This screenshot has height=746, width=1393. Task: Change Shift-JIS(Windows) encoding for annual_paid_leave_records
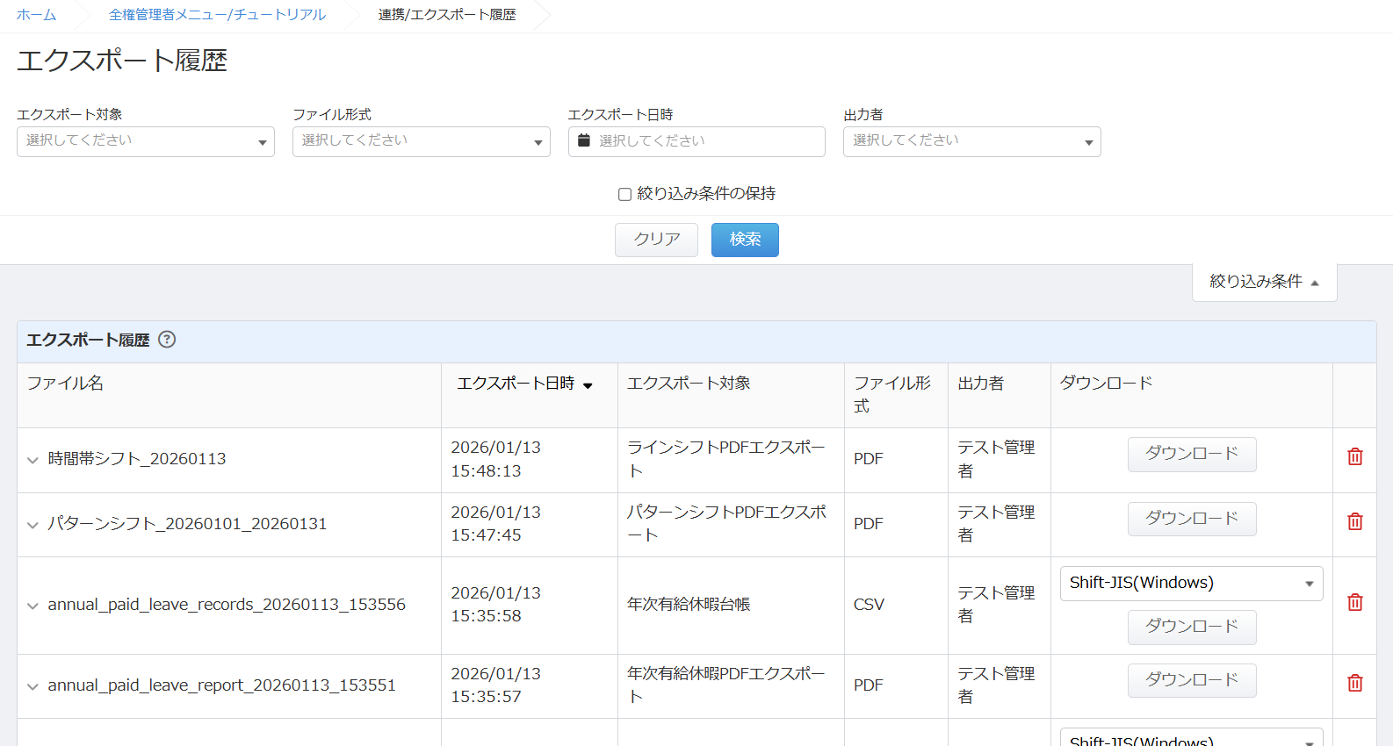click(x=1190, y=584)
